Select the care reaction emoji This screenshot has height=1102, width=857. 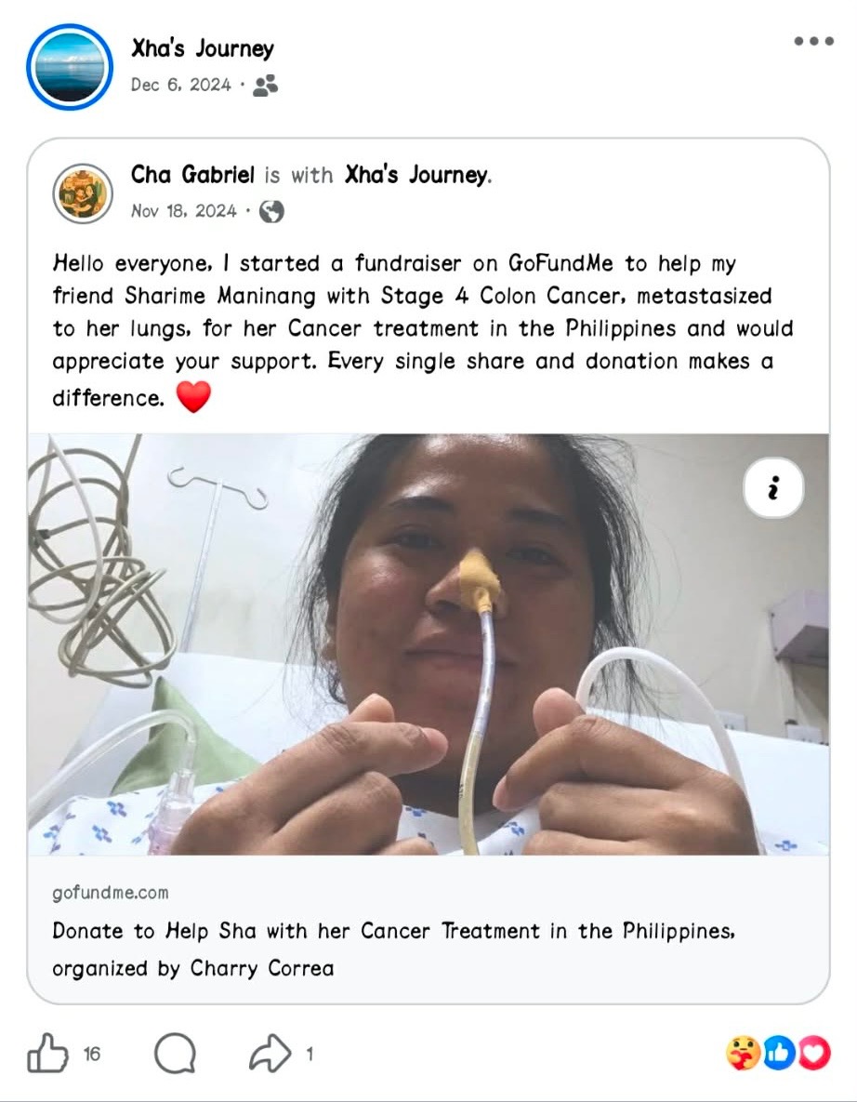click(743, 1054)
